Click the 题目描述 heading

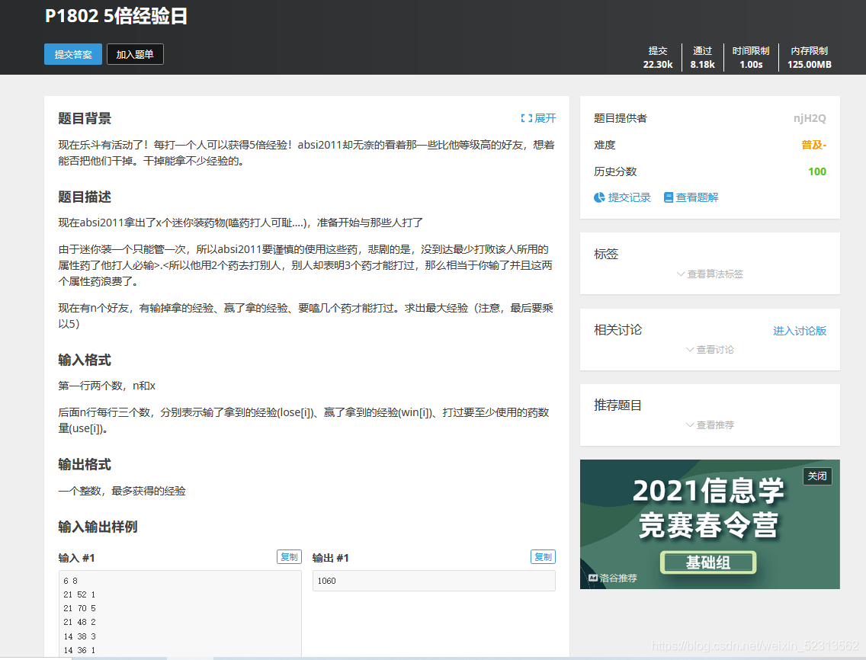pyautogui.click(x=85, y=197)
